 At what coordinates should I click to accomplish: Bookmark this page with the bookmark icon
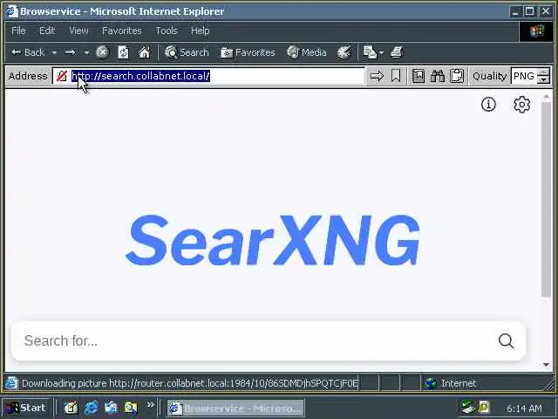396,76
